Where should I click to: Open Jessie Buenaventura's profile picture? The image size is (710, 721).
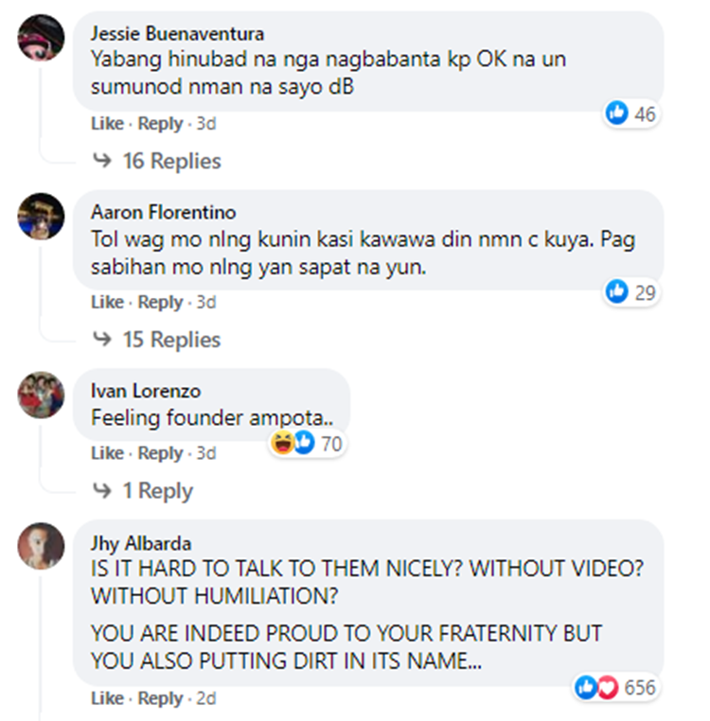[41, 38]
